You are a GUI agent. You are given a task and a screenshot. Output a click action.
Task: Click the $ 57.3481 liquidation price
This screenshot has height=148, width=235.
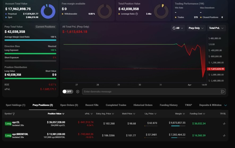(x=151, y=135)
